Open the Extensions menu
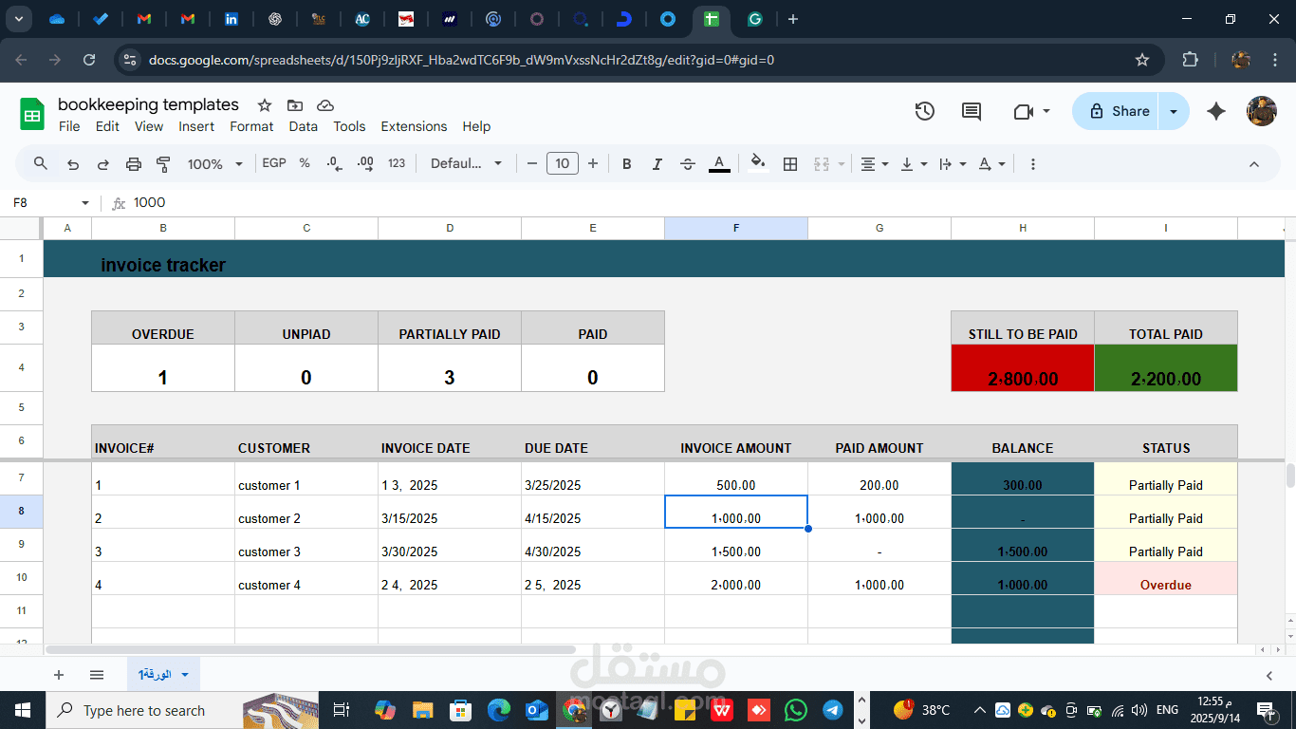Screen dimensions: 1296x729 pyautogui.click(x=414, y=126)
